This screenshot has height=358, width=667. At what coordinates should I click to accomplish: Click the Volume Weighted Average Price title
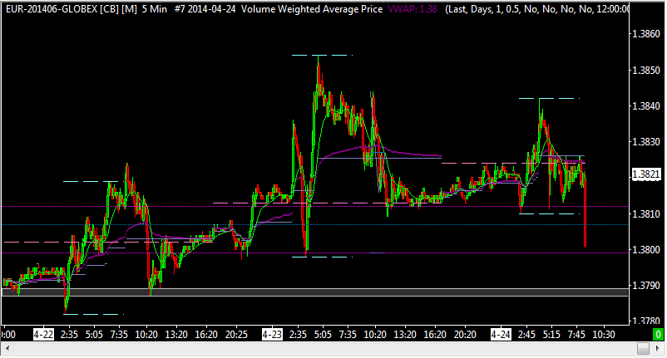coord(312,9)
